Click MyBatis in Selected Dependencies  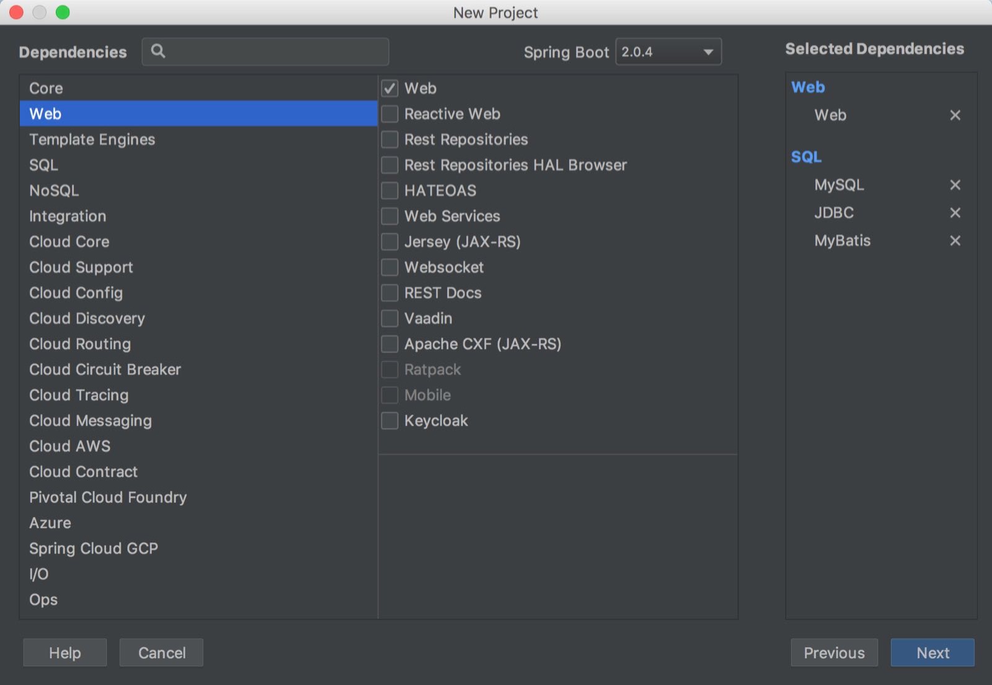tap(842, 241)
